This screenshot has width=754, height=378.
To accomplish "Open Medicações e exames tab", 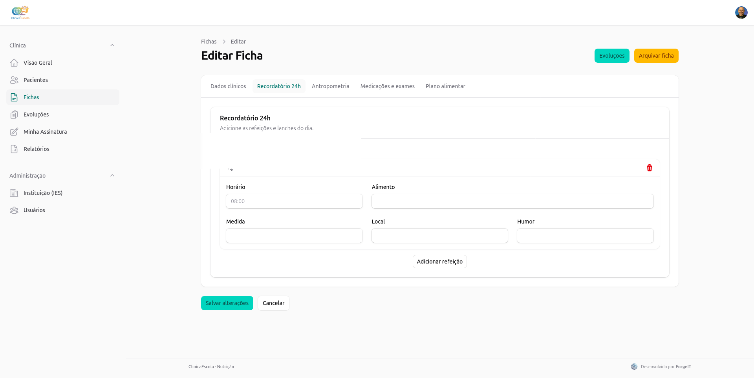I will [x=388, y=86].
